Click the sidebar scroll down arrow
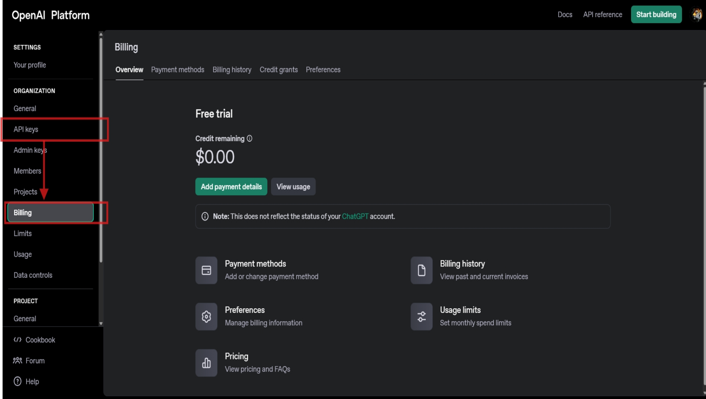The image size is (706, 399). click(x=101, y=324)
